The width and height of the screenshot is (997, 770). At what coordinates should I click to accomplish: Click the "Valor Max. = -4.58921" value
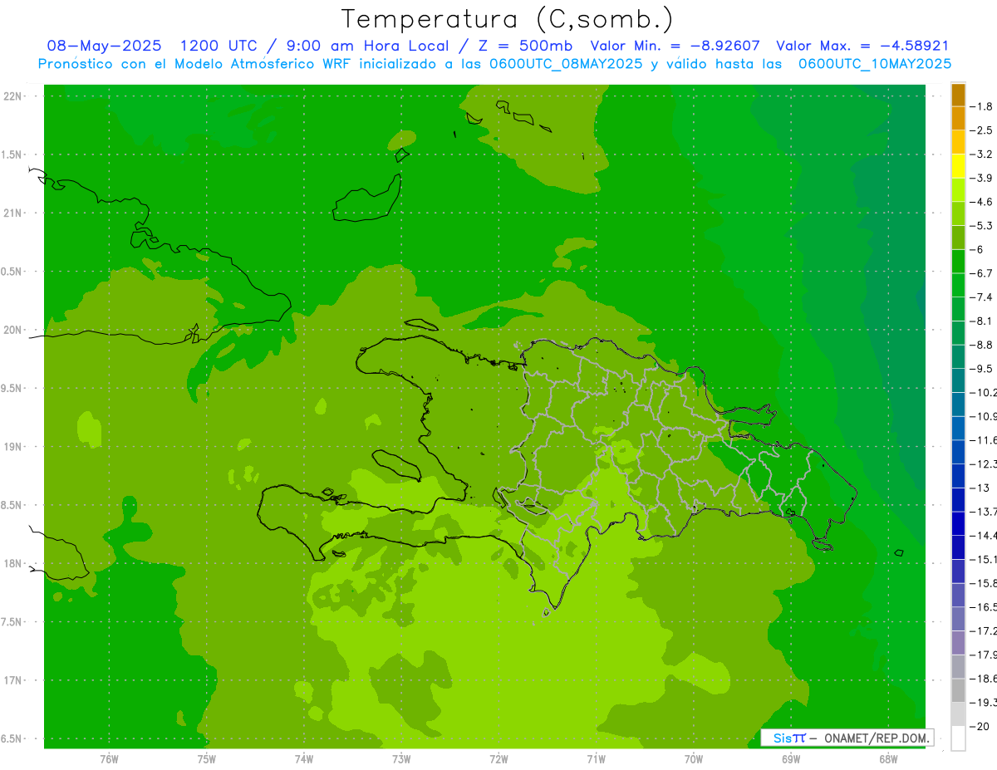tap(862, 46)
